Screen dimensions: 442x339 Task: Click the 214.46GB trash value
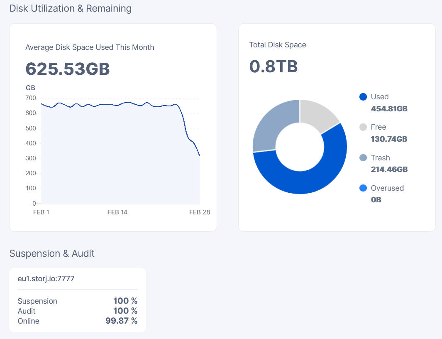tap(389, 169)
